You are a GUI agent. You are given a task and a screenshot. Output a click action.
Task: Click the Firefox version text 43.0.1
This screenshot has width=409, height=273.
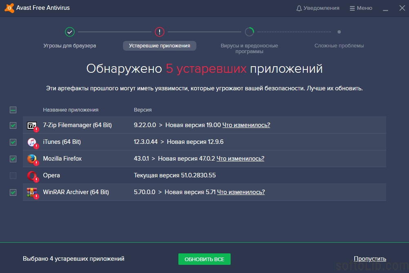tap(141, 159)
